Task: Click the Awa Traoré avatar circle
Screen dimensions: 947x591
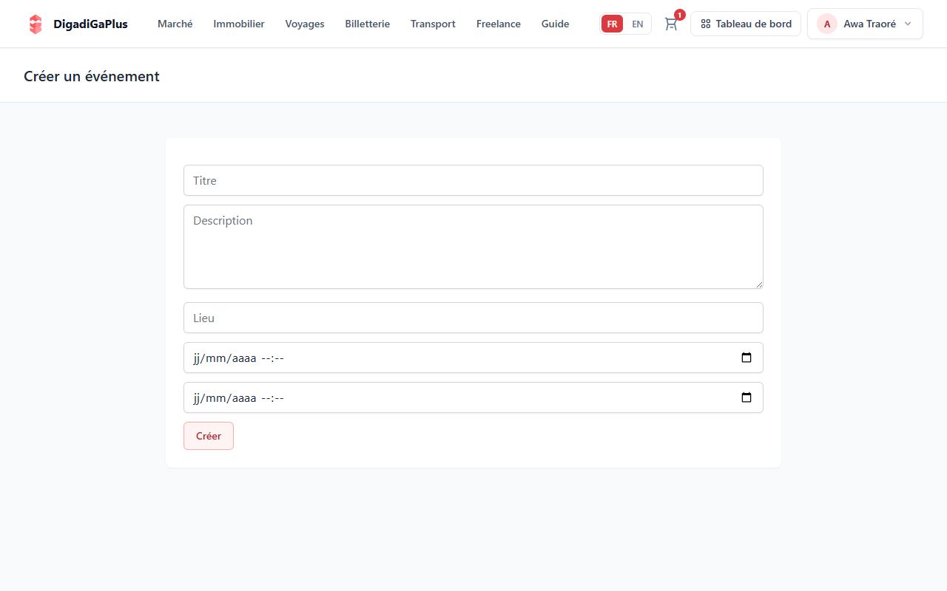Action: pos(827,24)
